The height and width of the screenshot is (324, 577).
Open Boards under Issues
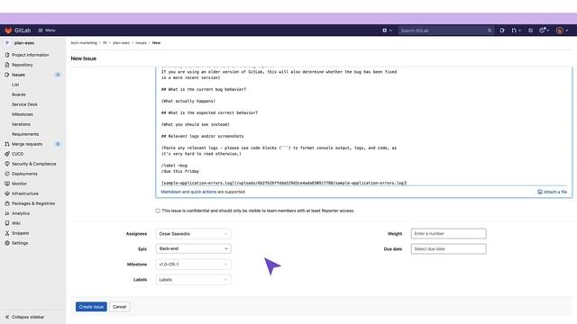tap(18, 94)
